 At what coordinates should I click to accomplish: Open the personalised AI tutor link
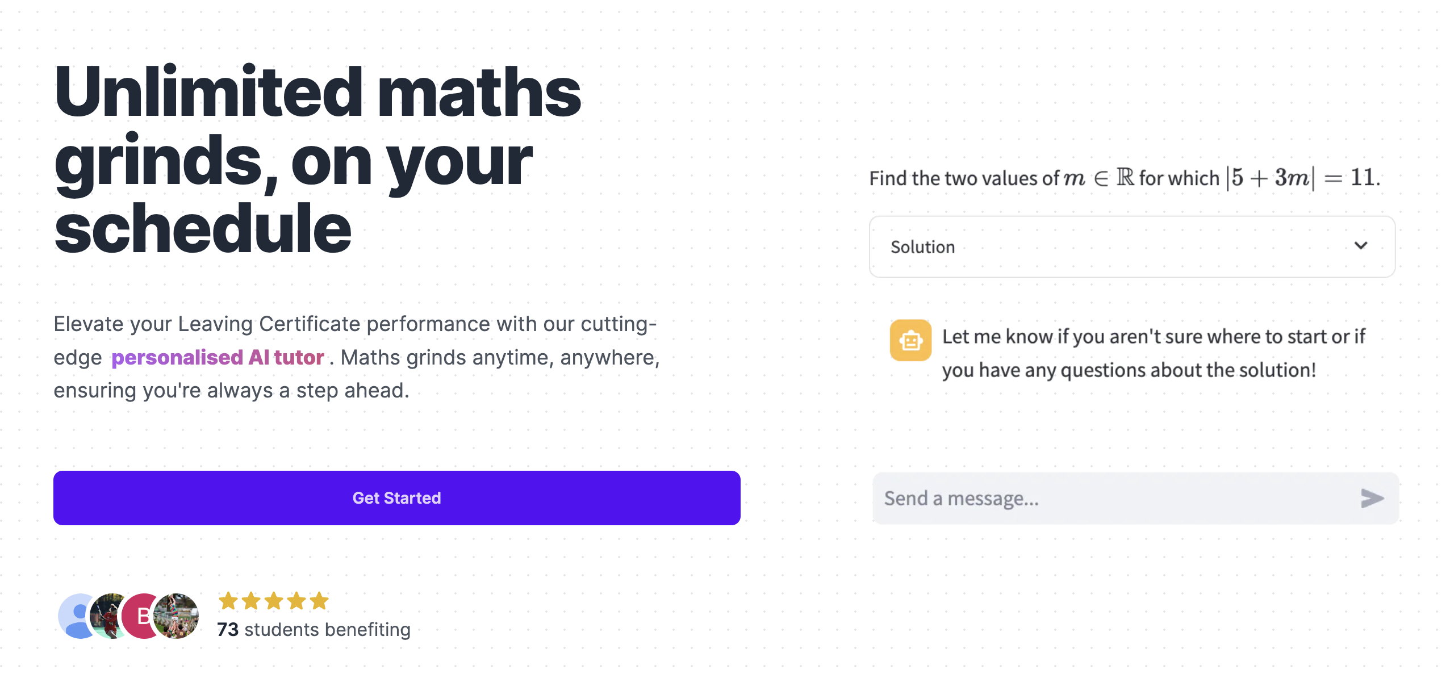(x=218, y=357)
